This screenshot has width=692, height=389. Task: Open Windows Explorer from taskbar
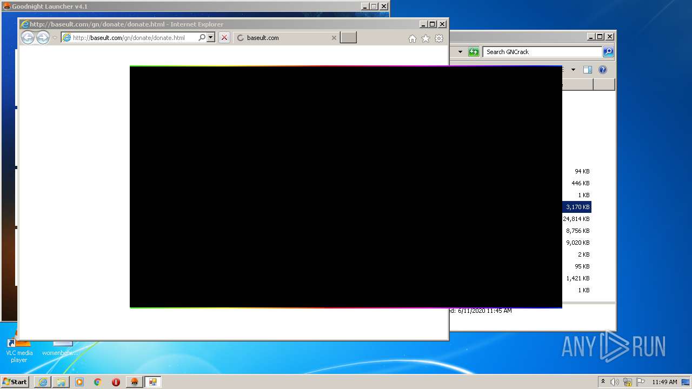pyautogui.click(x=61, y=382)
